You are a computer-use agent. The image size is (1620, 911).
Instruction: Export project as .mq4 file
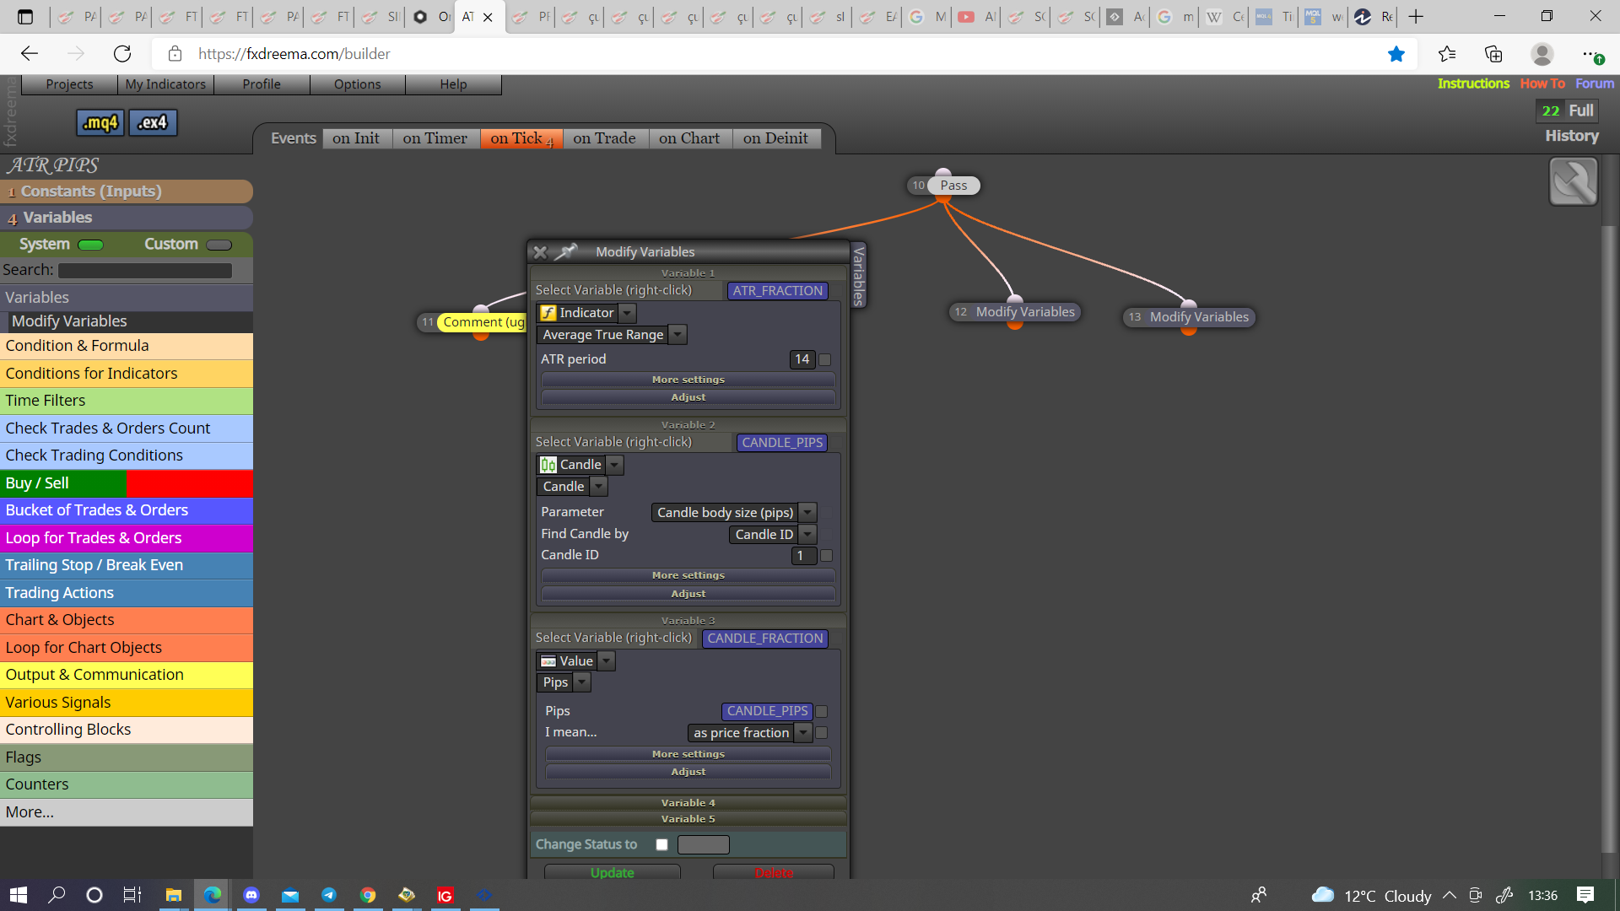100,123
